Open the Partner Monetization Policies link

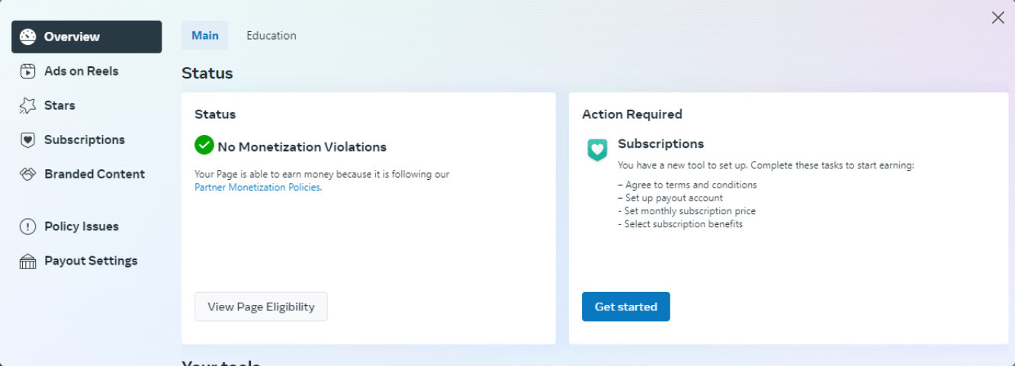pos(258,188)
